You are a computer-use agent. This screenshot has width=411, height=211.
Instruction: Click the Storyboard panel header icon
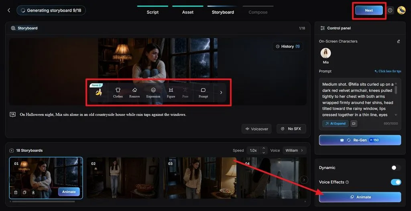(13, 28)
